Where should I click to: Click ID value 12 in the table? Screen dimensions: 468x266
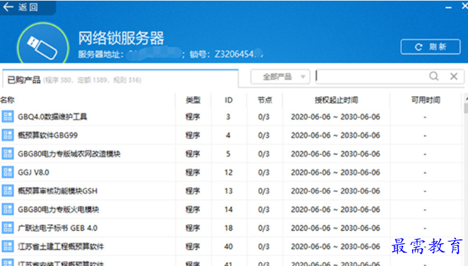[228, 172]
